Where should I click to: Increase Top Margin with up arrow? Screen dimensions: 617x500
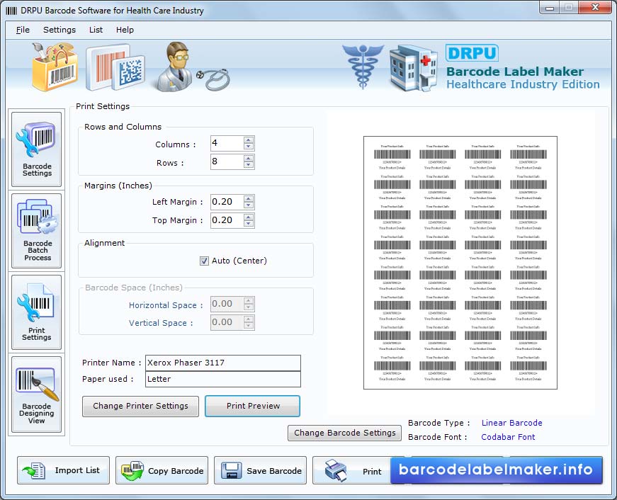click(x=249, y=217)
